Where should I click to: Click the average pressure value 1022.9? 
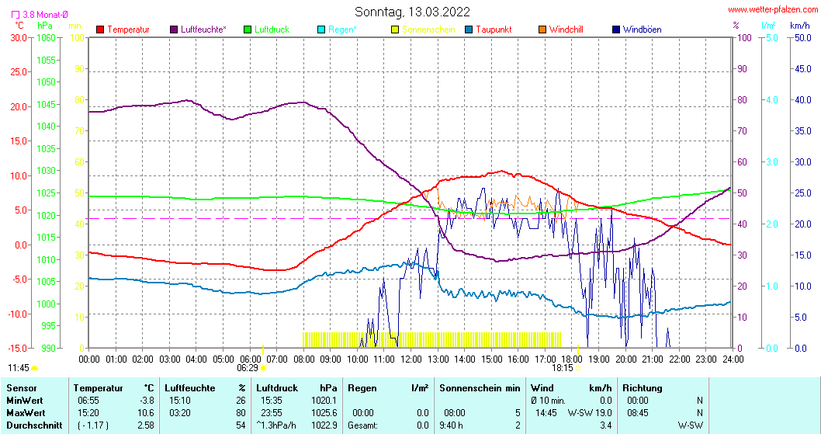(324, 425)
